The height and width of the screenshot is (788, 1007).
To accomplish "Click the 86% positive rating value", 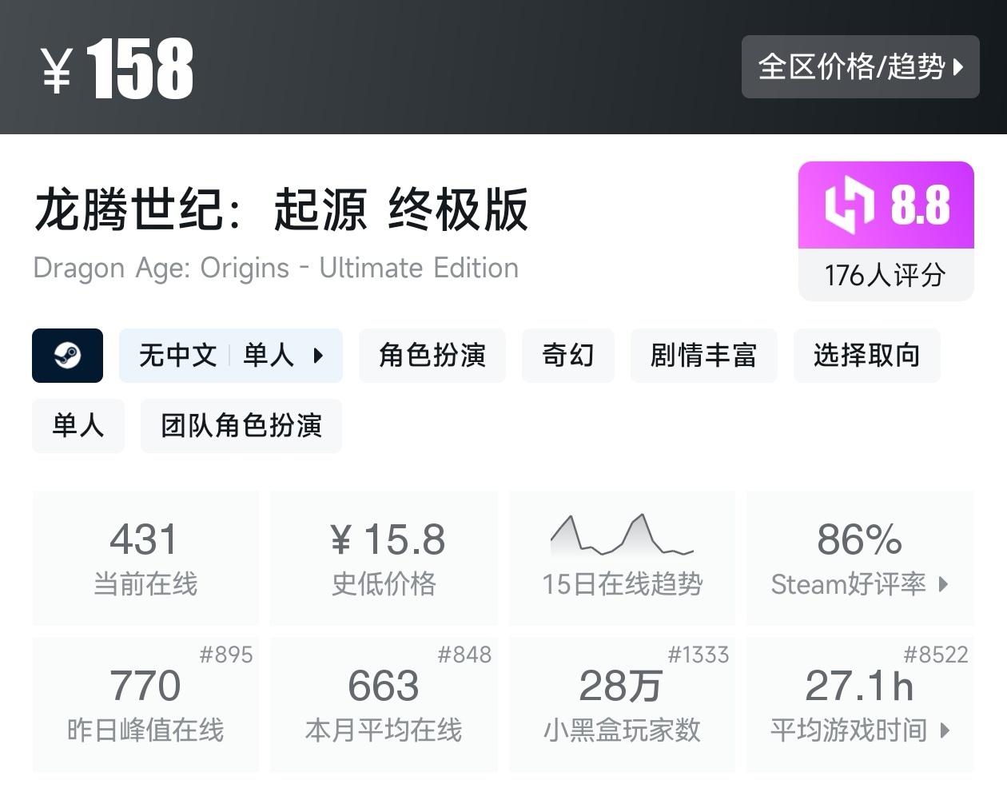I will [x=859, y=540].
